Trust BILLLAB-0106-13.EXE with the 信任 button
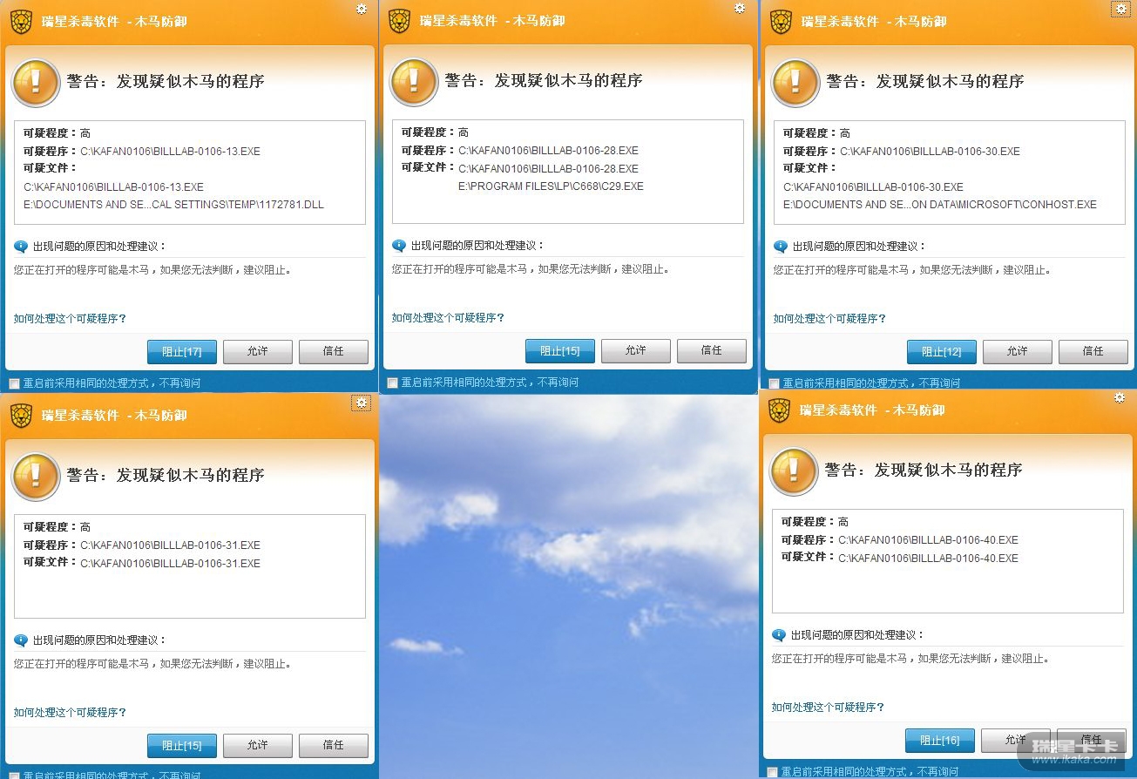The height and width of the screenshot is (779, 1137). pos(334,352)
